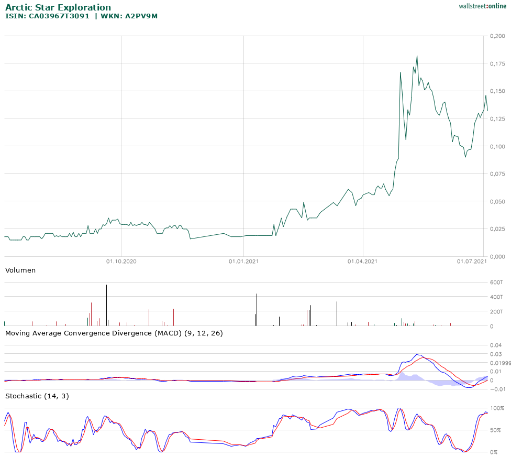Viewport: 511px width, 456px height.
Task: Click the WKN A2PV9M text
Action: click(129, 16)
